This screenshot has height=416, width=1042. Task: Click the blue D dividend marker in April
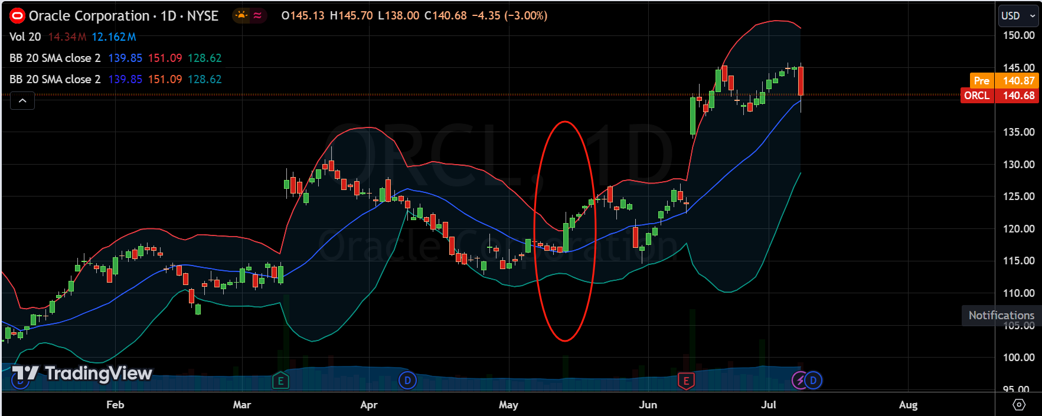(x=407, y=381)
